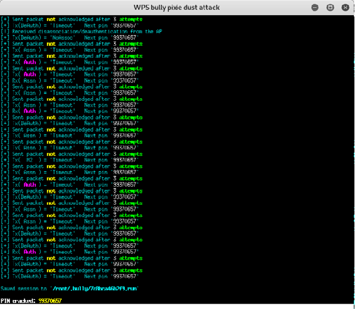
Task: Click the yellow cracked PIN value 99370657
Action: 50,301
